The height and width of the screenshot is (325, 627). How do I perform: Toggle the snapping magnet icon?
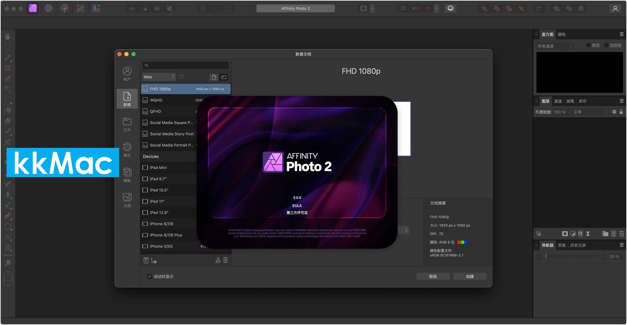(427, 8)
